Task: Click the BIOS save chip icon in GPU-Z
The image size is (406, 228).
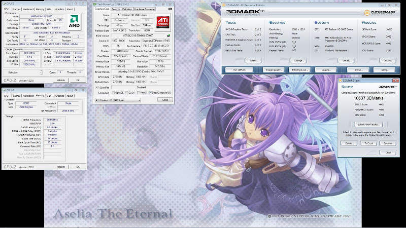Action: pos(168,35)
